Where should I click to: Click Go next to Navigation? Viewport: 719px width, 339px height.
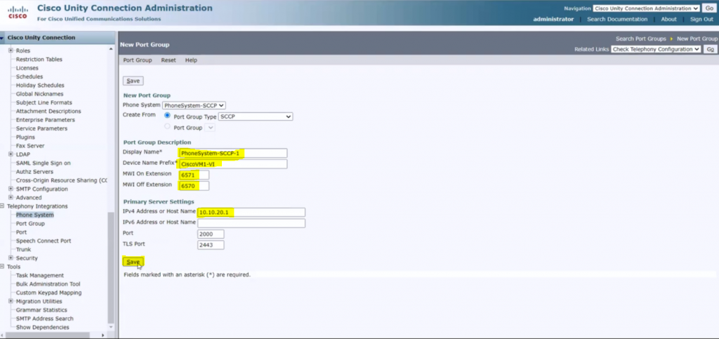pos(709,8)
